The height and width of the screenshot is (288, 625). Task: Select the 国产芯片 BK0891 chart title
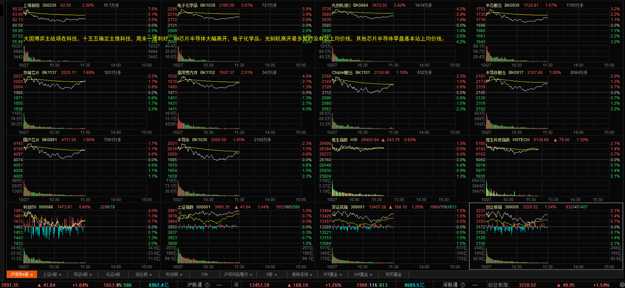tap(40, 140)
